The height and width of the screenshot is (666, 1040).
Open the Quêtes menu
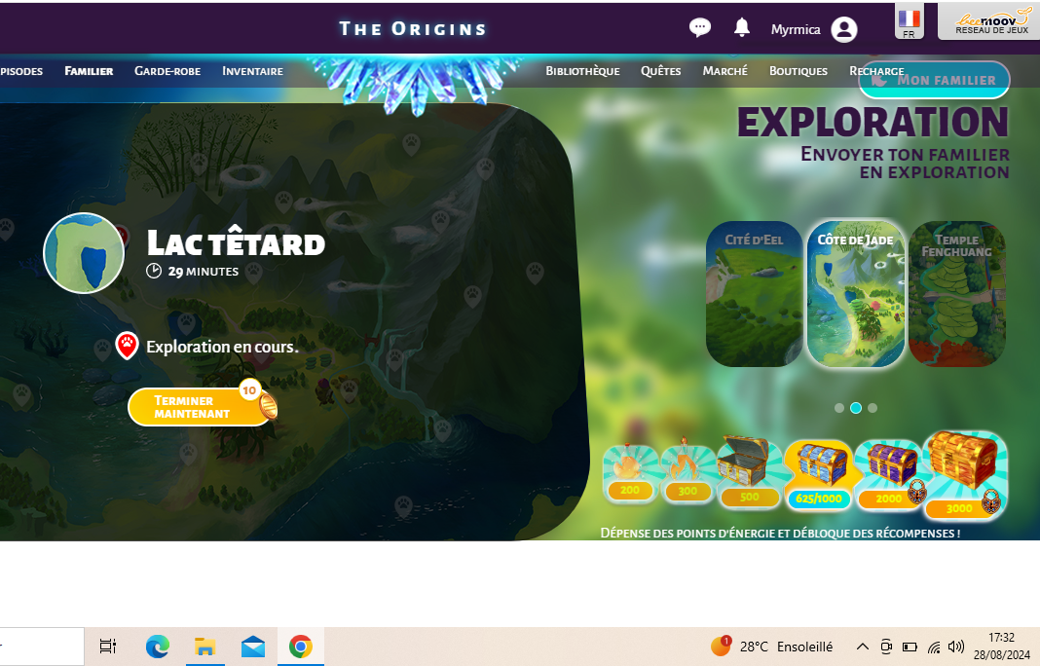660,71
